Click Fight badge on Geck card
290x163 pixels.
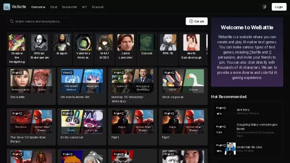tap(169, 73)
